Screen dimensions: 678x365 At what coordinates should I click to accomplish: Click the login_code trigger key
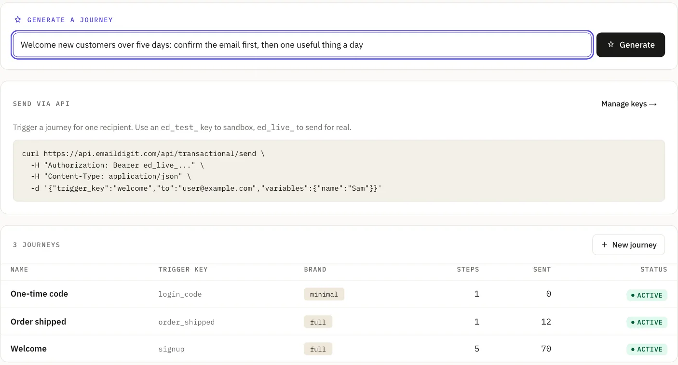point(180,294)
